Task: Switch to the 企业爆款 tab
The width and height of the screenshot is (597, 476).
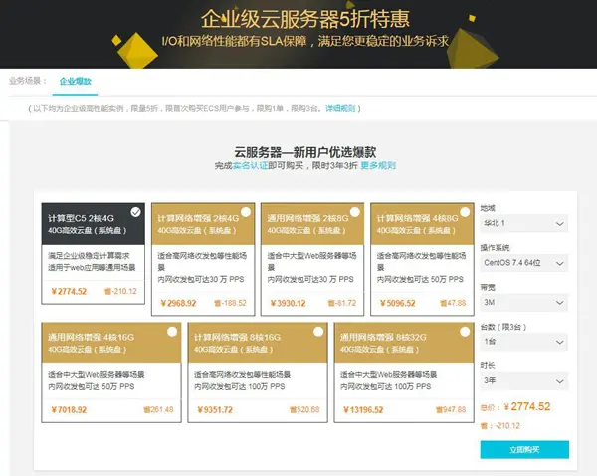Action: (75, 82)
